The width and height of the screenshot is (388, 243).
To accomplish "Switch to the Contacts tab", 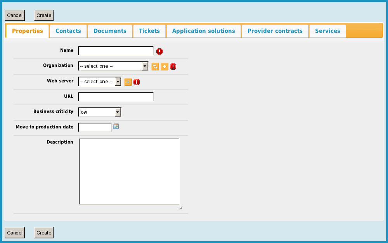I will (68, 31).
